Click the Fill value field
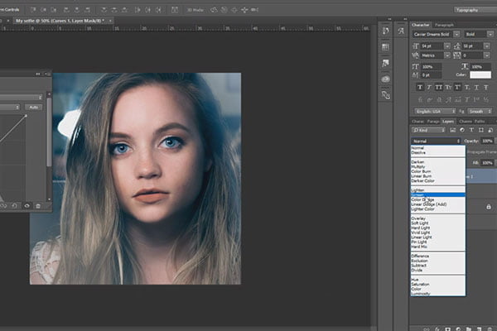The width and height of the screenshot is (497, 331). tap(487, 163)
